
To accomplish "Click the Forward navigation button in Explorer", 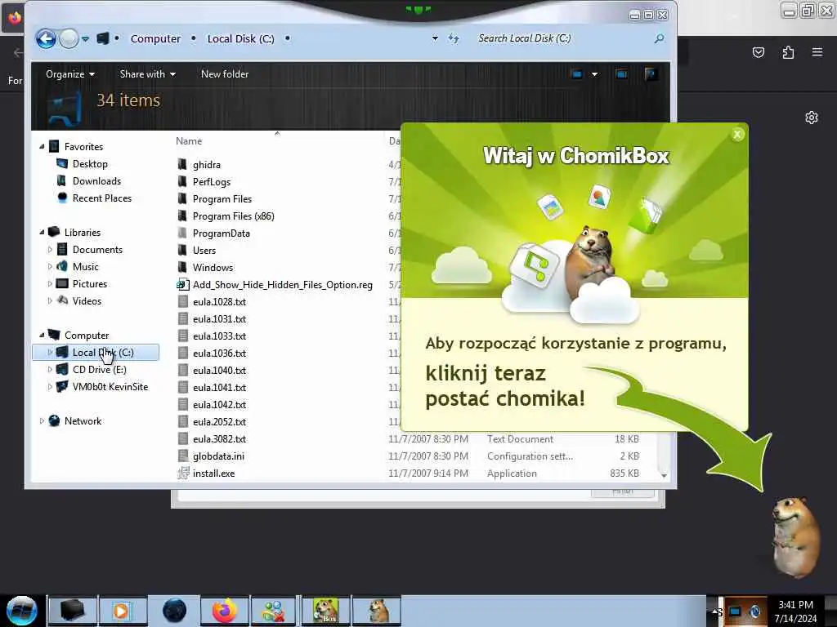I will [69, 38].
